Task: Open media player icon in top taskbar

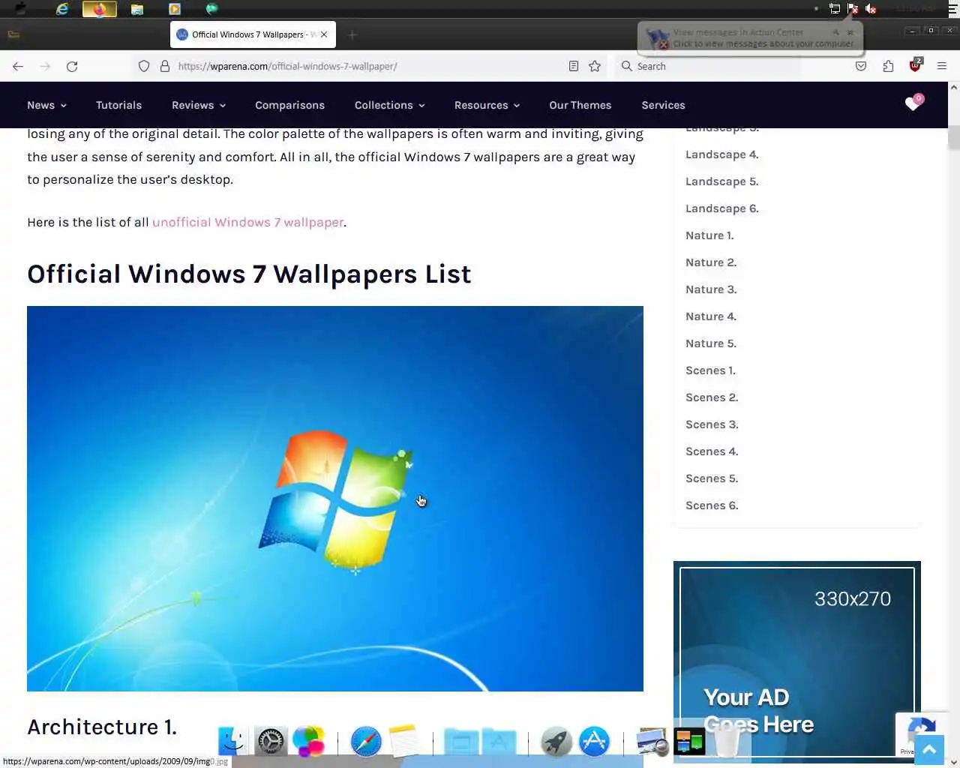Action: point(175,9)
